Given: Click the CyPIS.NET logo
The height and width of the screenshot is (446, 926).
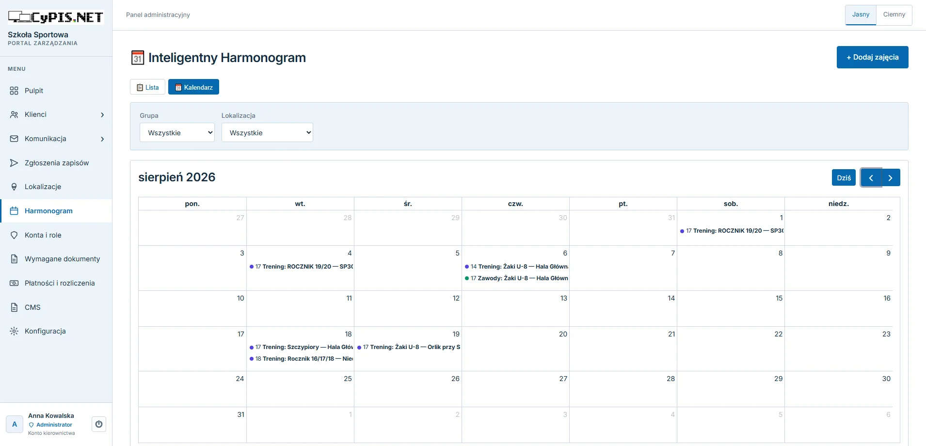Looking at the screenshot, I should coord(56,17).
